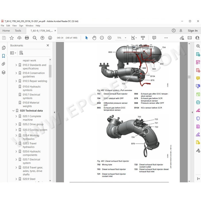Click the share link icon
The image size is (201, 201).
pos(182,38)
